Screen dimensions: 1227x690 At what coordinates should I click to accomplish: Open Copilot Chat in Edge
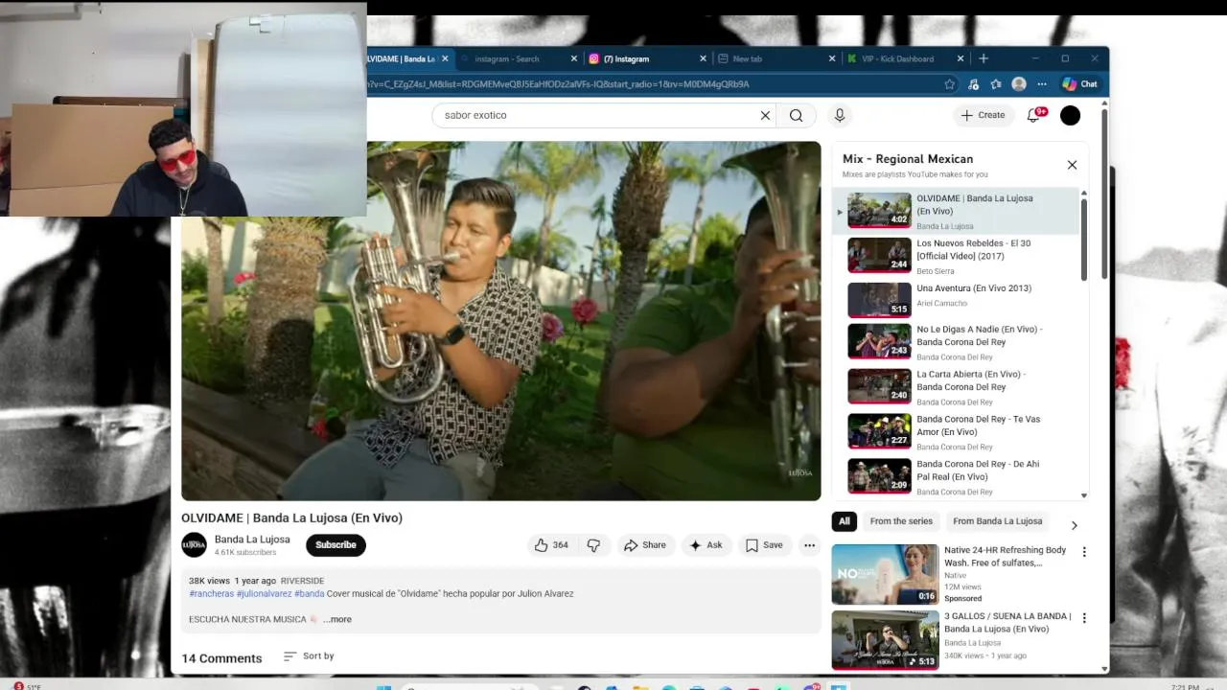click(x=1079, y=84)
